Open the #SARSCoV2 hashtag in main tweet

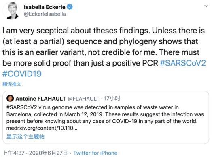tap(183, 63)
